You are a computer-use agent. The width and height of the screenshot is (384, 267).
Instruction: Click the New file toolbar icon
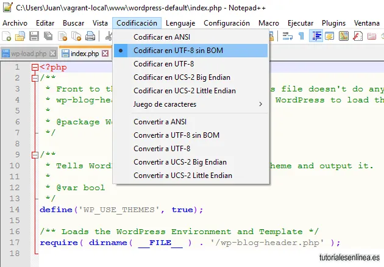tap(6, 36)
